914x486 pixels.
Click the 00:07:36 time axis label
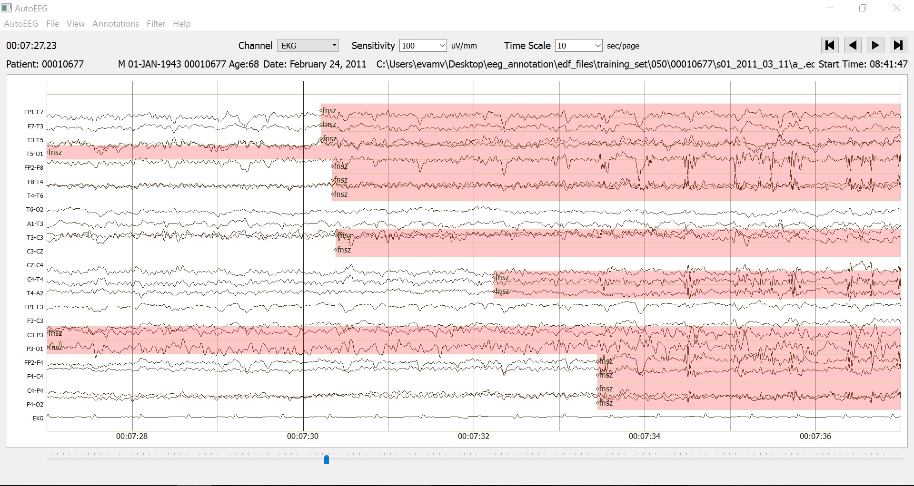coord(815,436)
